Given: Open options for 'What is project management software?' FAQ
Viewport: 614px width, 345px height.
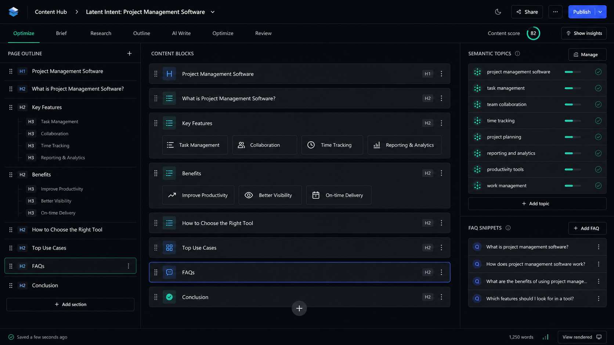Looking at the screenshot, I should 599,247.
